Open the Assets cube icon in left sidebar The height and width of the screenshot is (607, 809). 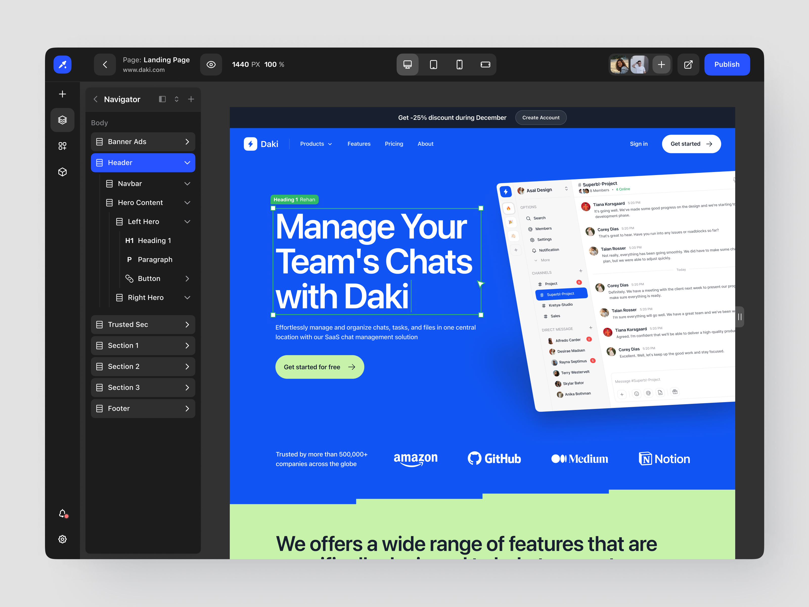pos(62,172)
